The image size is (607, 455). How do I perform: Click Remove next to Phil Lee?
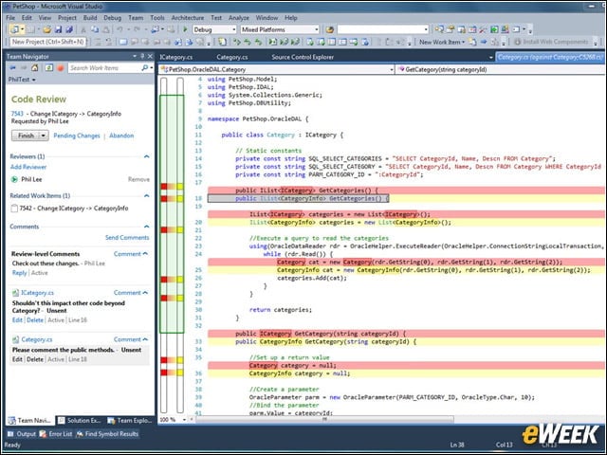[138, 179]
